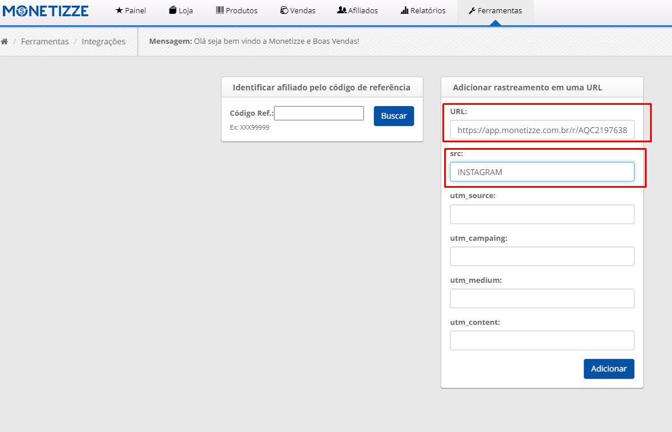Click the barcode icon beside Produtos
Image resolution: width=672 pixels, height=432 pixels.
[220, 10]
